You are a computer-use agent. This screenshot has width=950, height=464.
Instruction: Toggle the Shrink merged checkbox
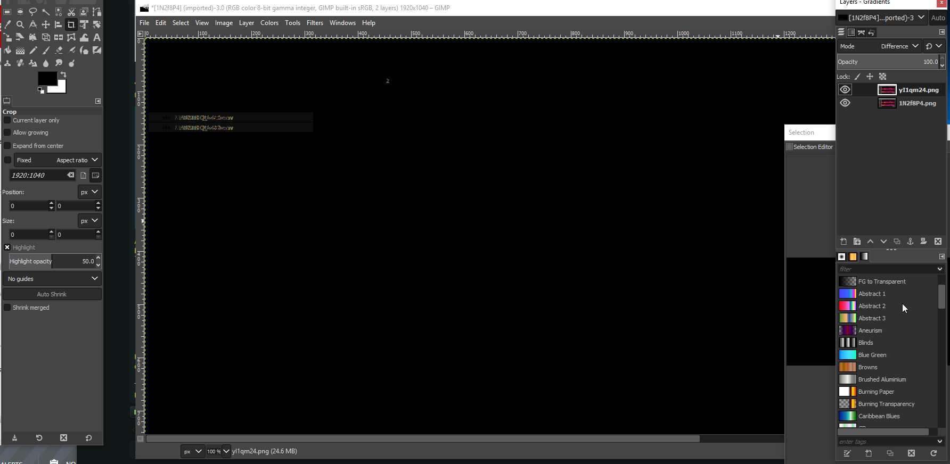coord(7,308)
